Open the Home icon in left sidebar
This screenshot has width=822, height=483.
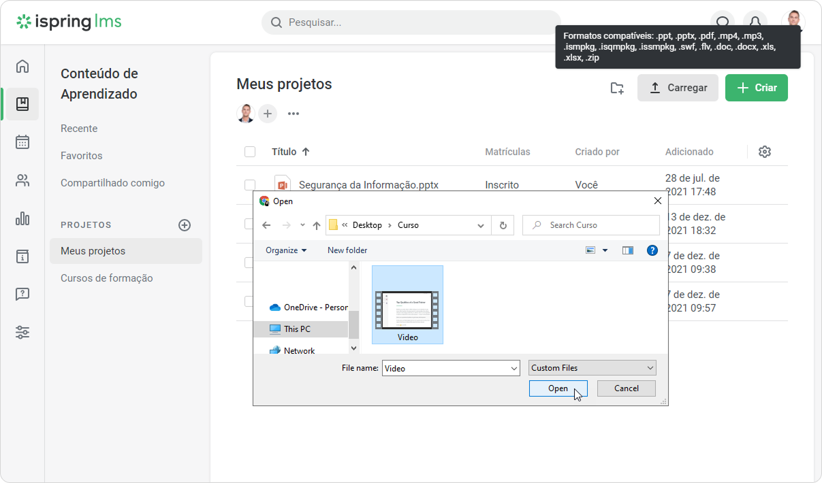click(x=22, y=66)
